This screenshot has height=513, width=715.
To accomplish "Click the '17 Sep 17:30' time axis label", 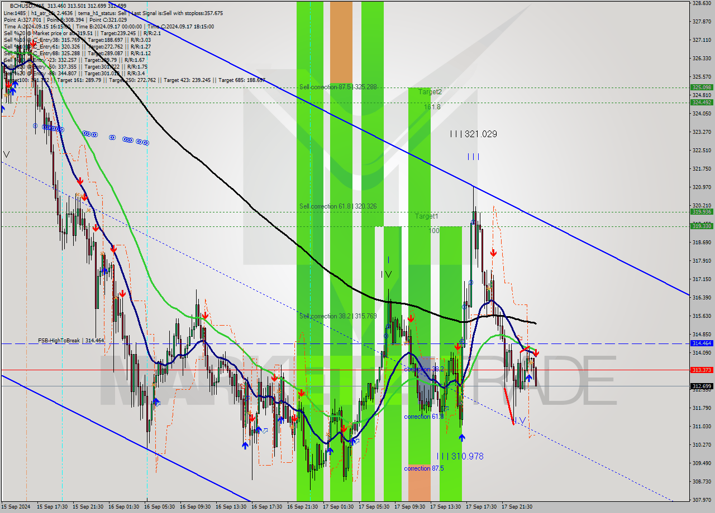I will click(481, 507).
